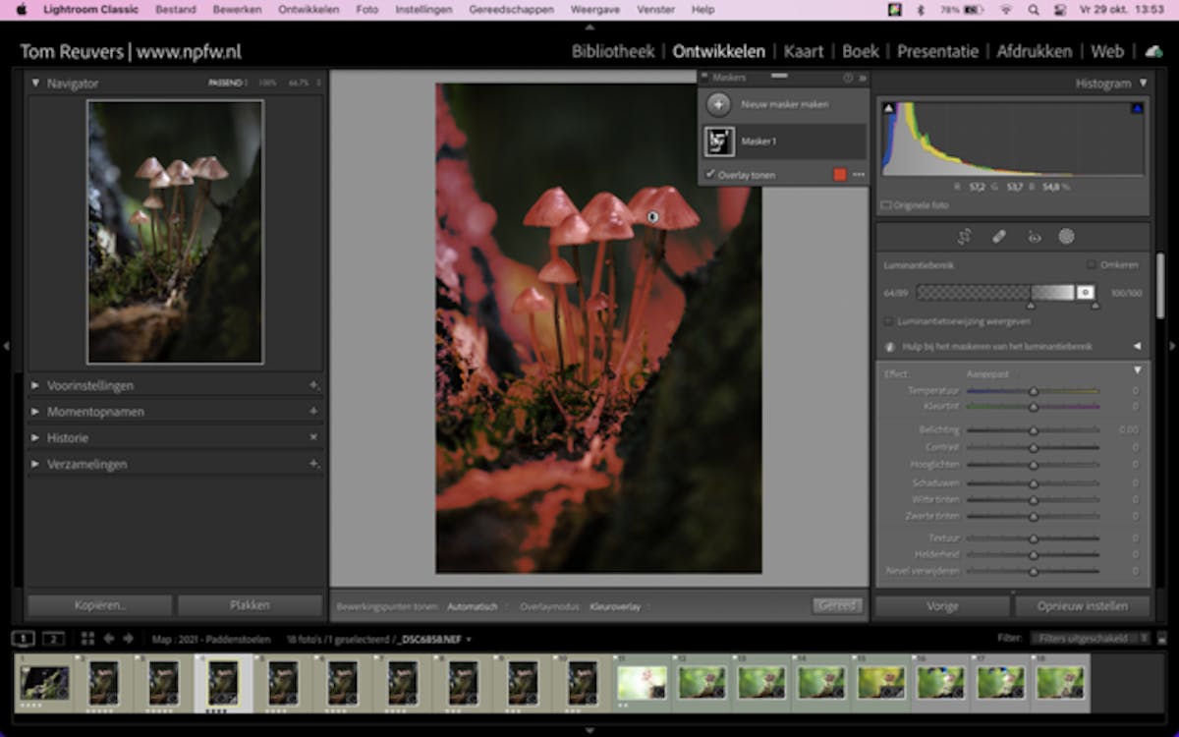Open the Maskers panel help icon
The height and width of the screenshot is (737, 1179).
tap(848, 78)
